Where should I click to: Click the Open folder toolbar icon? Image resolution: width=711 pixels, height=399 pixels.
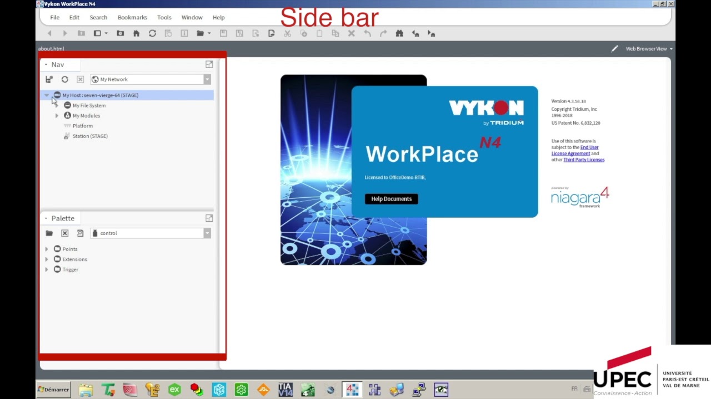point(200,34)
